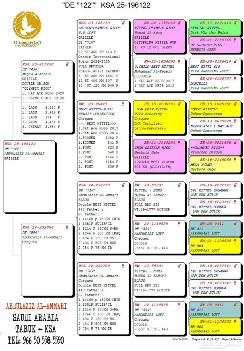Click the female symbol on KSA 24-232886

(x=68, y=227)
